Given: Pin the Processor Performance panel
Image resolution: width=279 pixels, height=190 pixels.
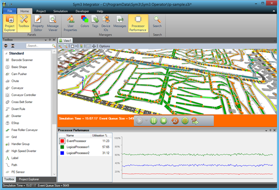Looking at the screenshot, I should pos(270,131).
